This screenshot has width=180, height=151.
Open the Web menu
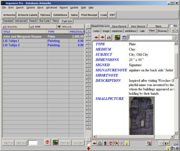click(x=84, y=8)
